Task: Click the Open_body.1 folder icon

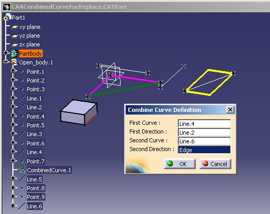Action: tap(14, 62)
